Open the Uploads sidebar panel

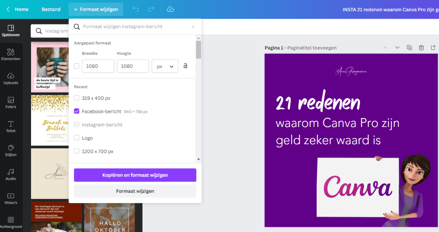(11, 79)
